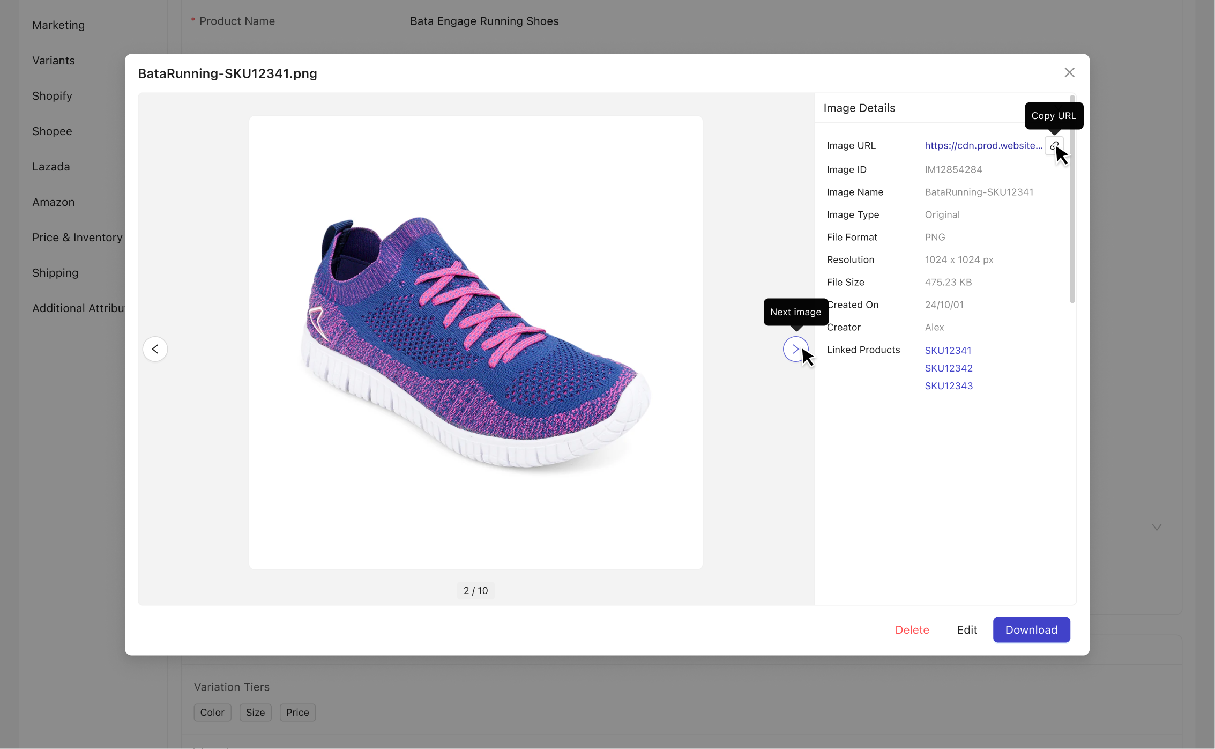Open the Variants sidebar section

point(54,61)
